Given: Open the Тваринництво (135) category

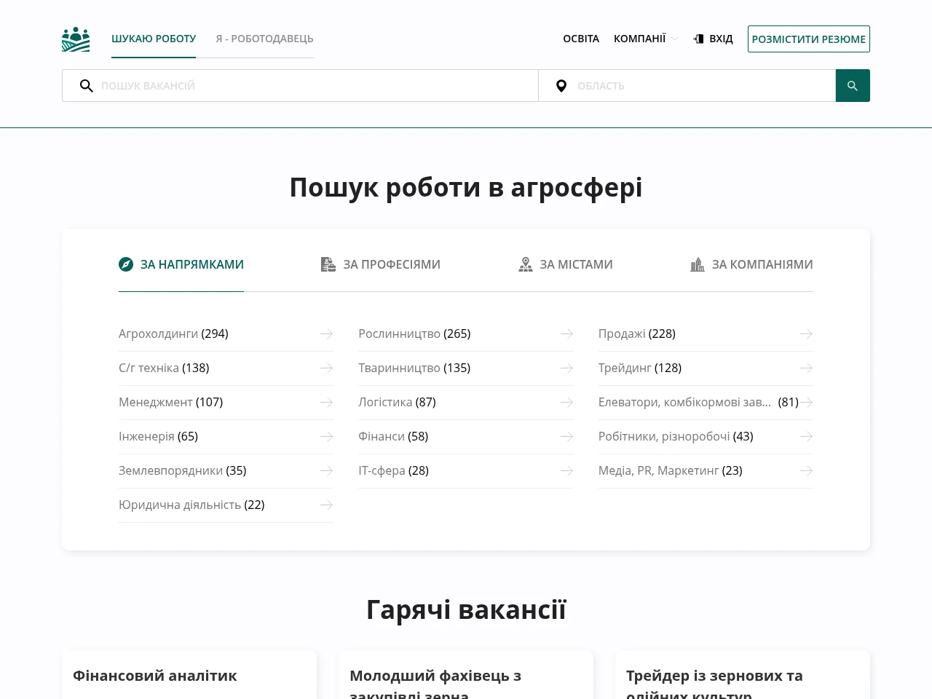Looking at the screenshot, I should 466,368.
